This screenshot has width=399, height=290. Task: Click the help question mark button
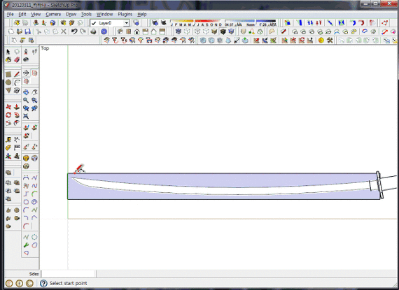point(43,283)
